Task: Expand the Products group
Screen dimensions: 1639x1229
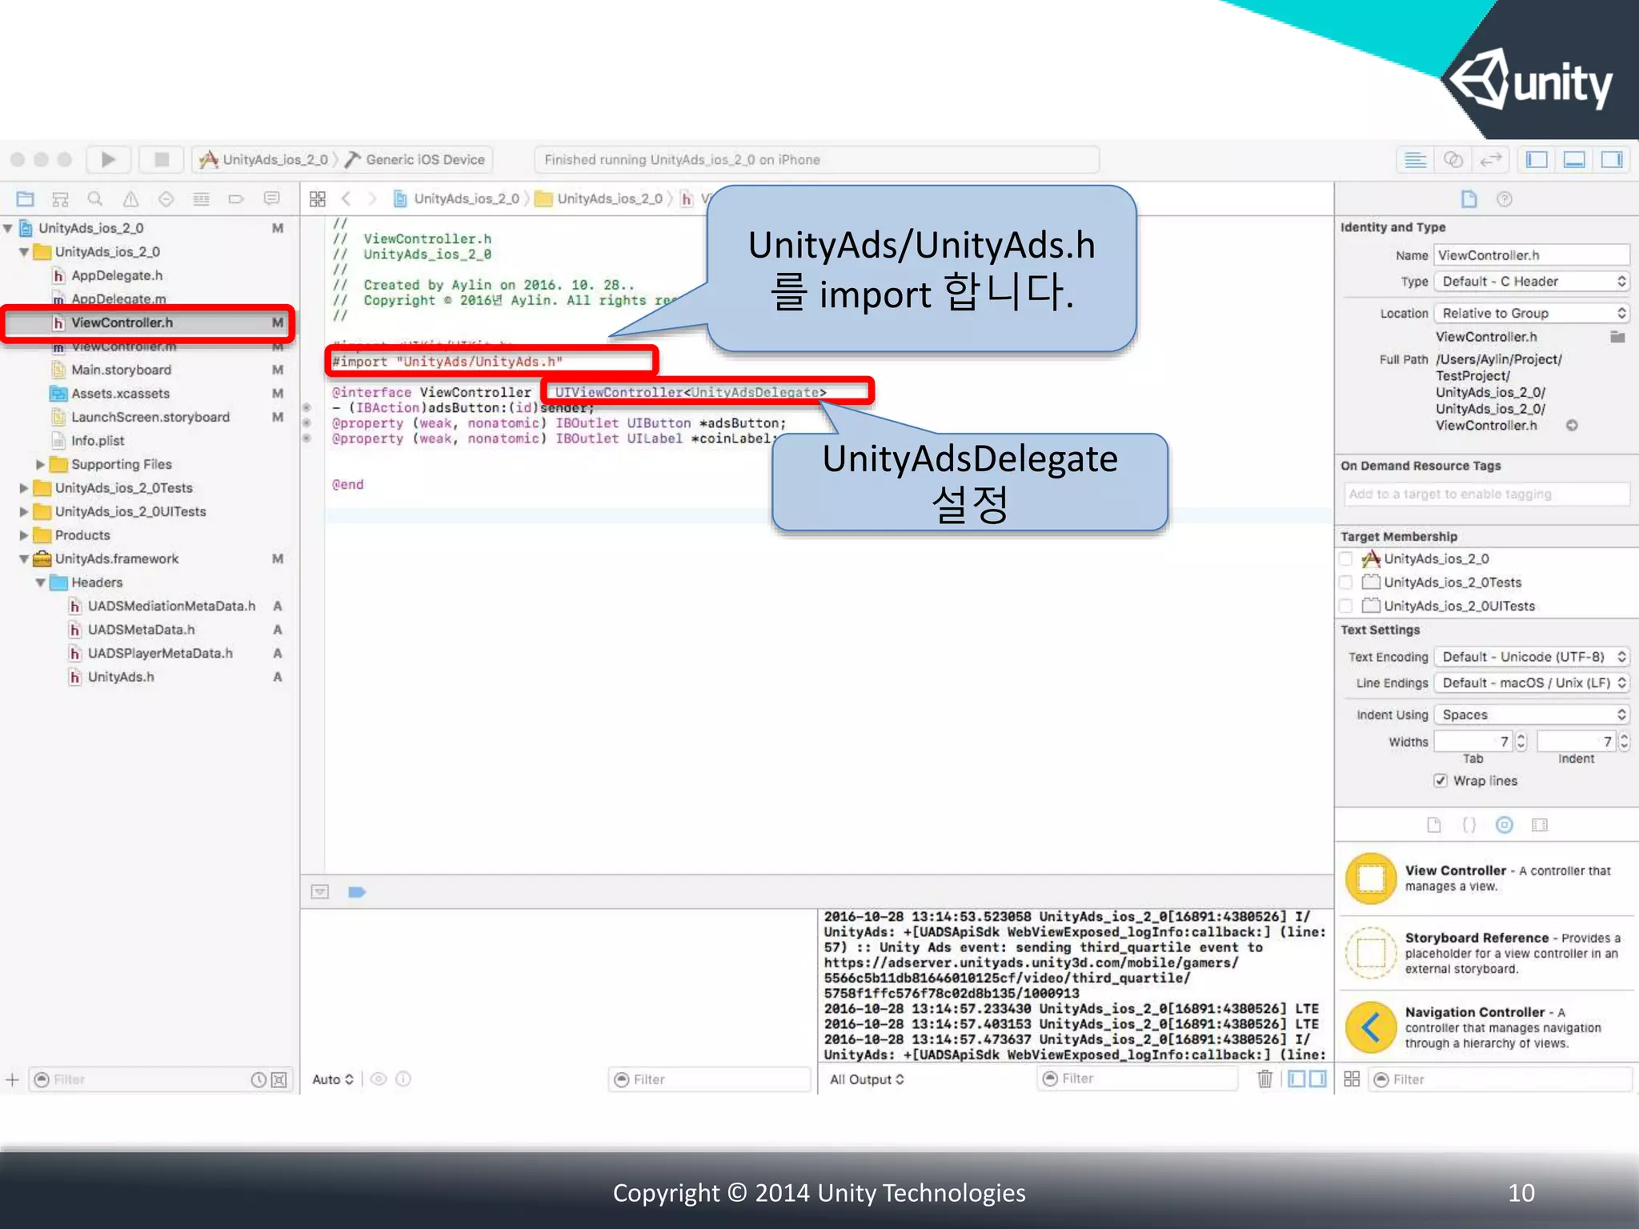Action: click(24, 535)
